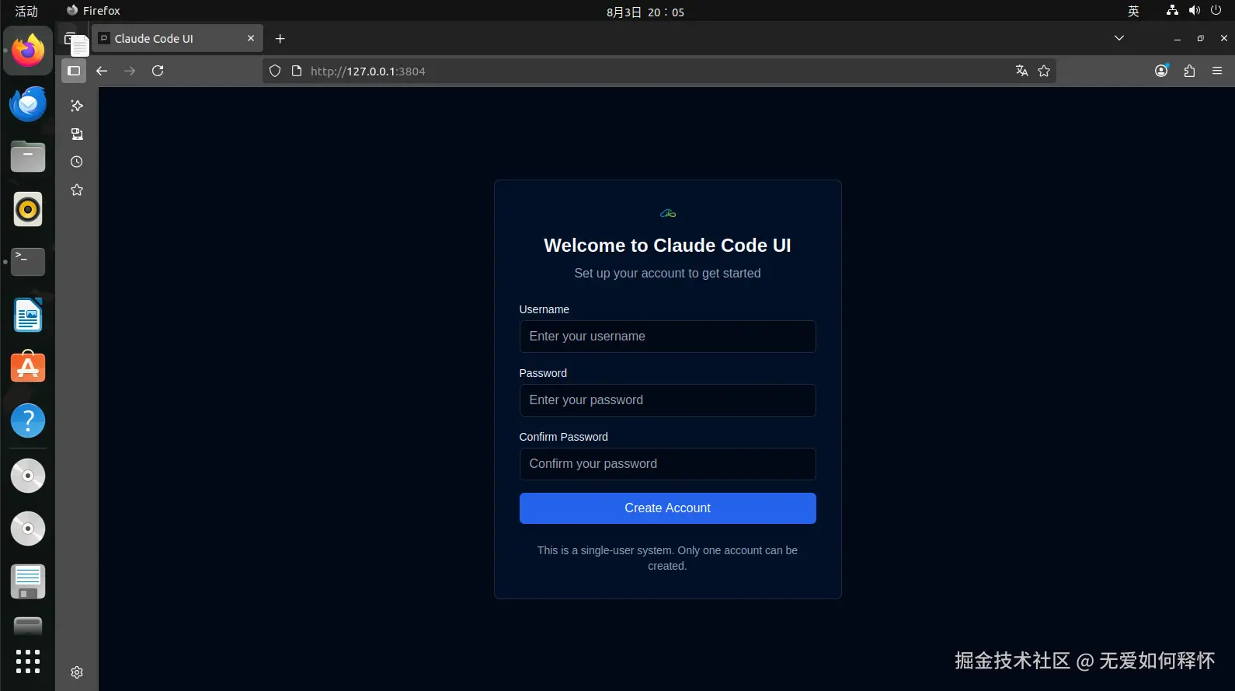Launch LibreOffice Writer from dock
Image resolution: width=1235 pixels, height=691 pixels.
point(28,315)
